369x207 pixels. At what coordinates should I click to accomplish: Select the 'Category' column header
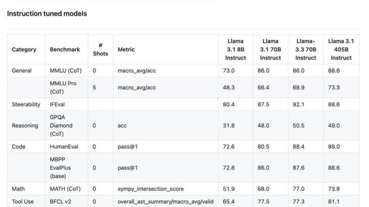tap(24, 50)
